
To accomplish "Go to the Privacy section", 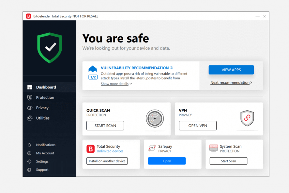I will [x=49, y=108].
